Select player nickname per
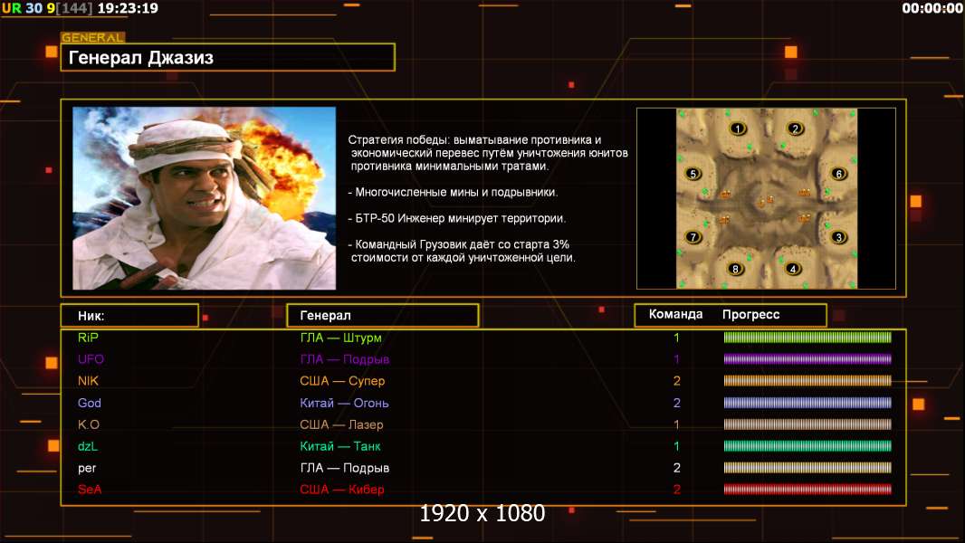 coord(87,469)
